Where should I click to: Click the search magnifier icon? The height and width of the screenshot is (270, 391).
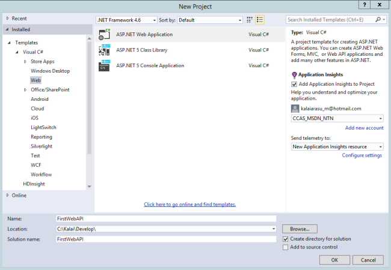point(378,19)
